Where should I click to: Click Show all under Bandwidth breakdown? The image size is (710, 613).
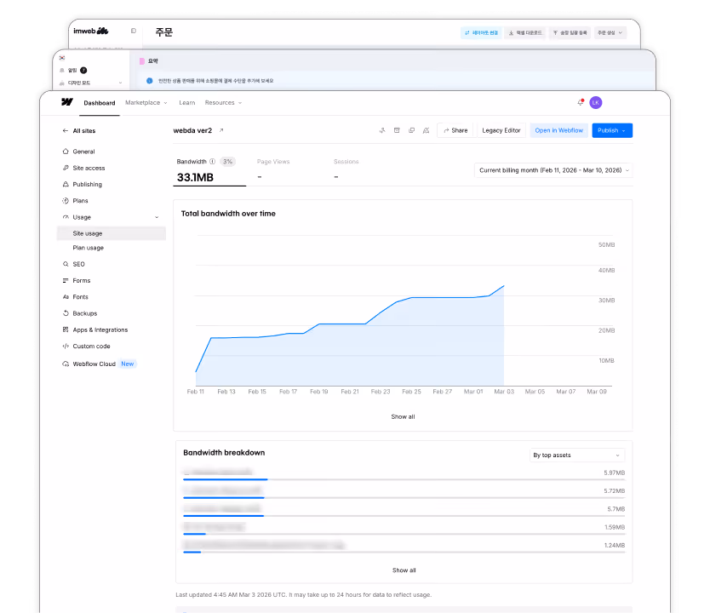click(x=404, y=570)
